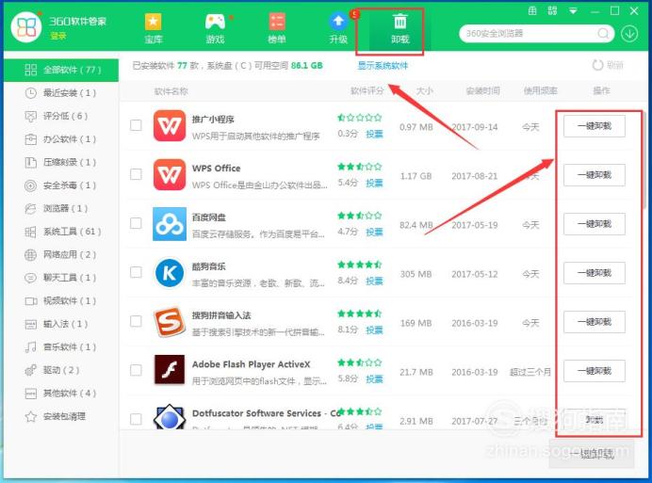Sort by 软件评分 column header
This screenshot has height=483, width=652.
(x=367, y=90)
